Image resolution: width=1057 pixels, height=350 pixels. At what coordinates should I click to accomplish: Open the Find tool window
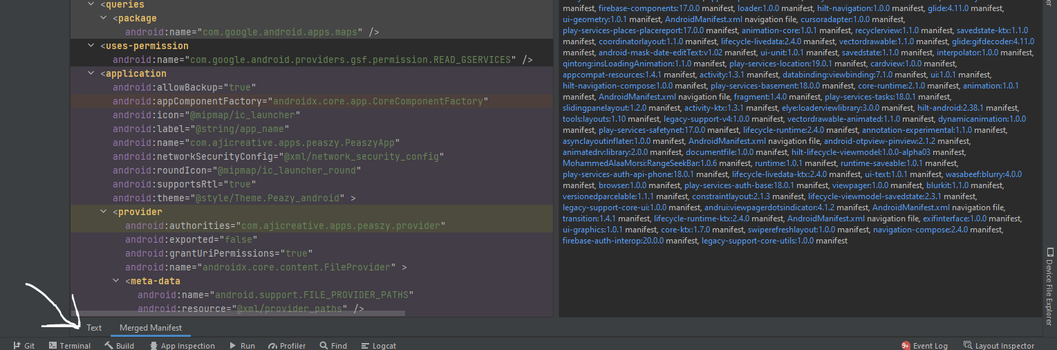(334, 345)
